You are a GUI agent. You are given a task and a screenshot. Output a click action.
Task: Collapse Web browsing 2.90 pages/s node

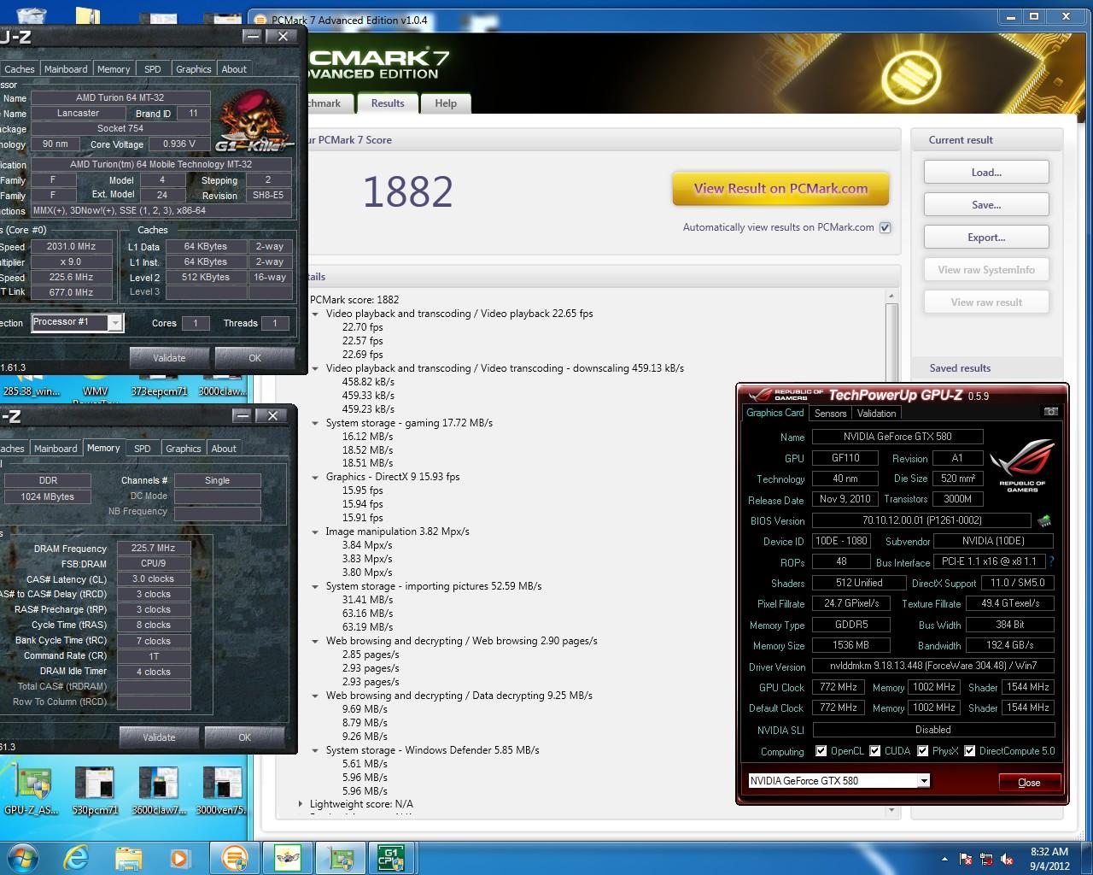315,641
